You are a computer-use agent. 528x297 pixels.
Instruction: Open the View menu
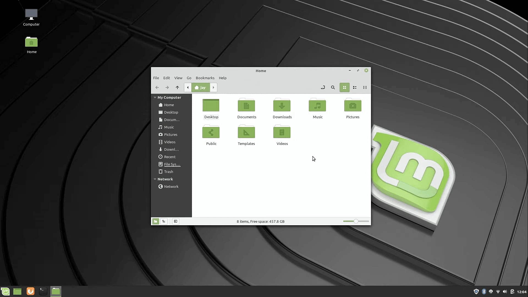pyautogui.click(x=178, y=78)
